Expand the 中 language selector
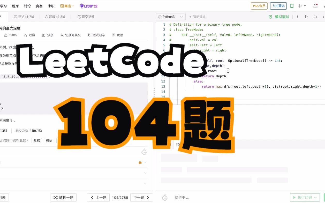This screenshot has height=203, width=325. pos(302,5)
